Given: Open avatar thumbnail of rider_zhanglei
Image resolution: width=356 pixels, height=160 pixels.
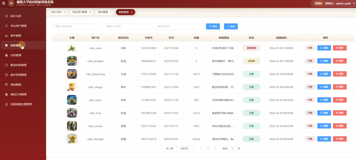Looking at the screenshot, I should [x=72, y=139].
